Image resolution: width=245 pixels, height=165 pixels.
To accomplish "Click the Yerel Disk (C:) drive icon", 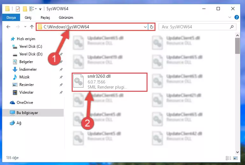I will tap(15, 47).
